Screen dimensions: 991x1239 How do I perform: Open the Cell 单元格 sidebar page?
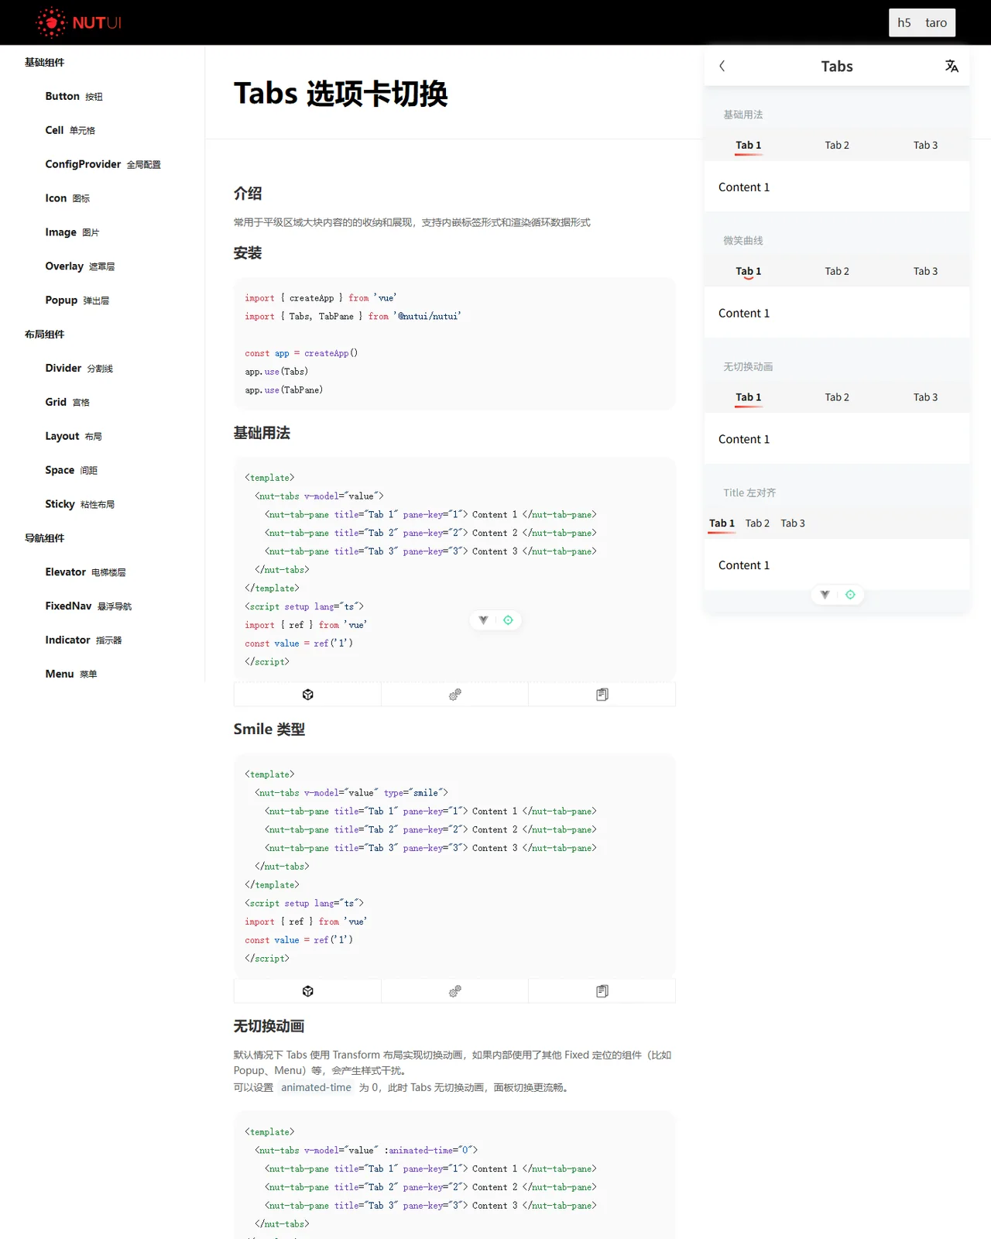70,130
